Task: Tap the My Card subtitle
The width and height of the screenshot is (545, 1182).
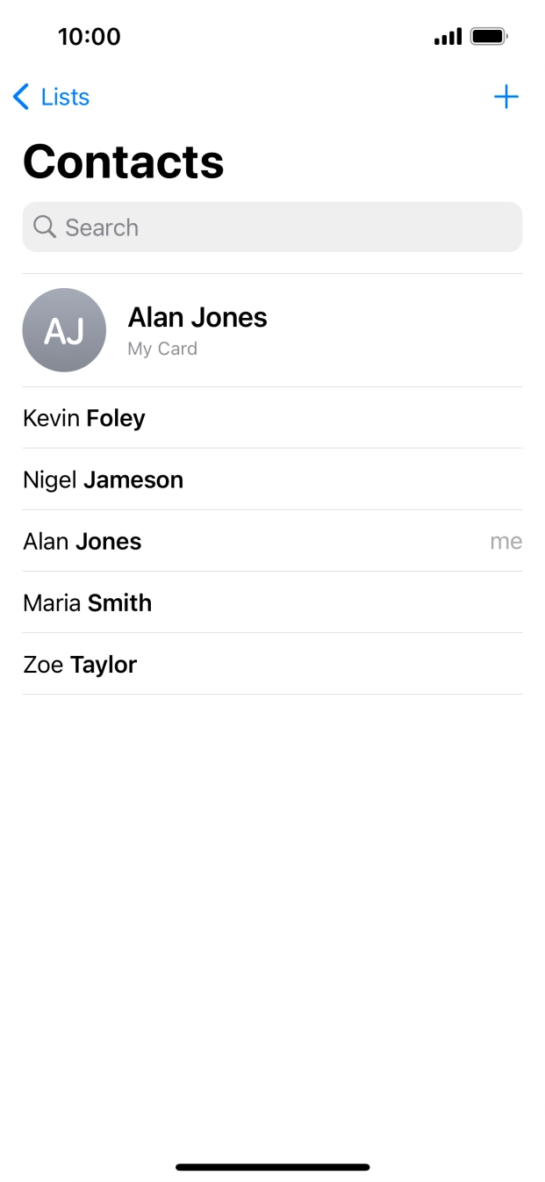Action: click(x=162, y=349)
